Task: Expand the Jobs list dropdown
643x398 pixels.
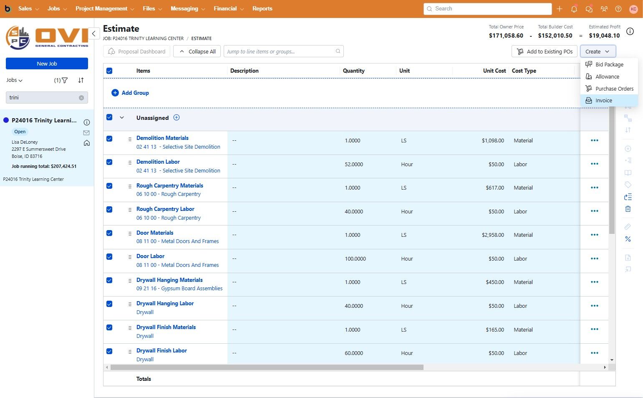Action: [15, 80]
